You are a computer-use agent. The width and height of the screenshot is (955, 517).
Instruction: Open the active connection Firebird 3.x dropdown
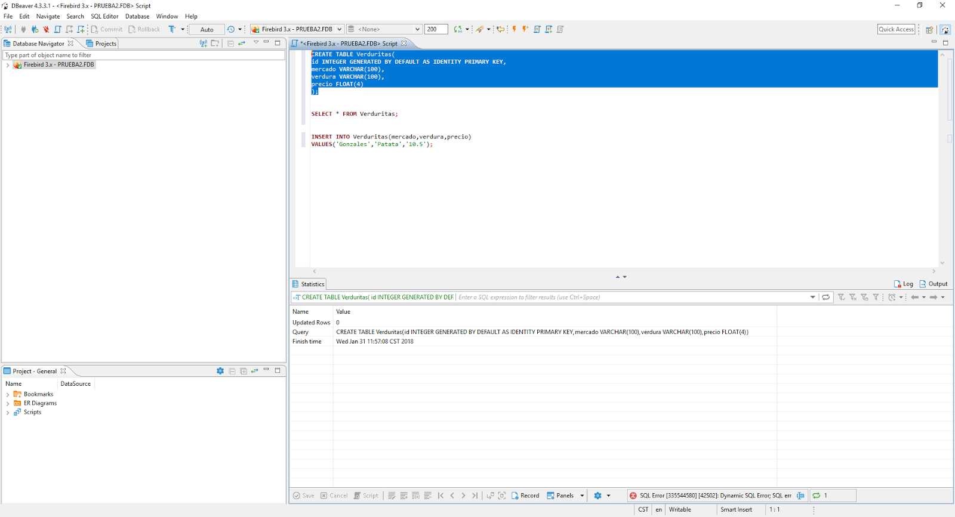[297, 29]
